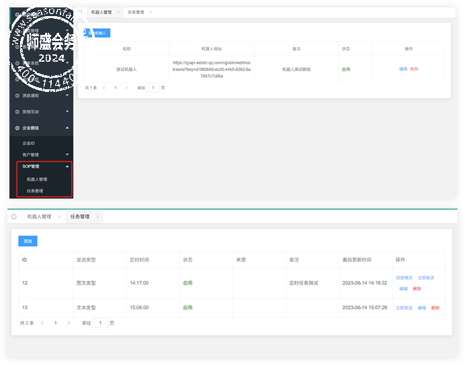Click the blue 添加 button above task table
The image size is (465, 365).
point(28,241)
